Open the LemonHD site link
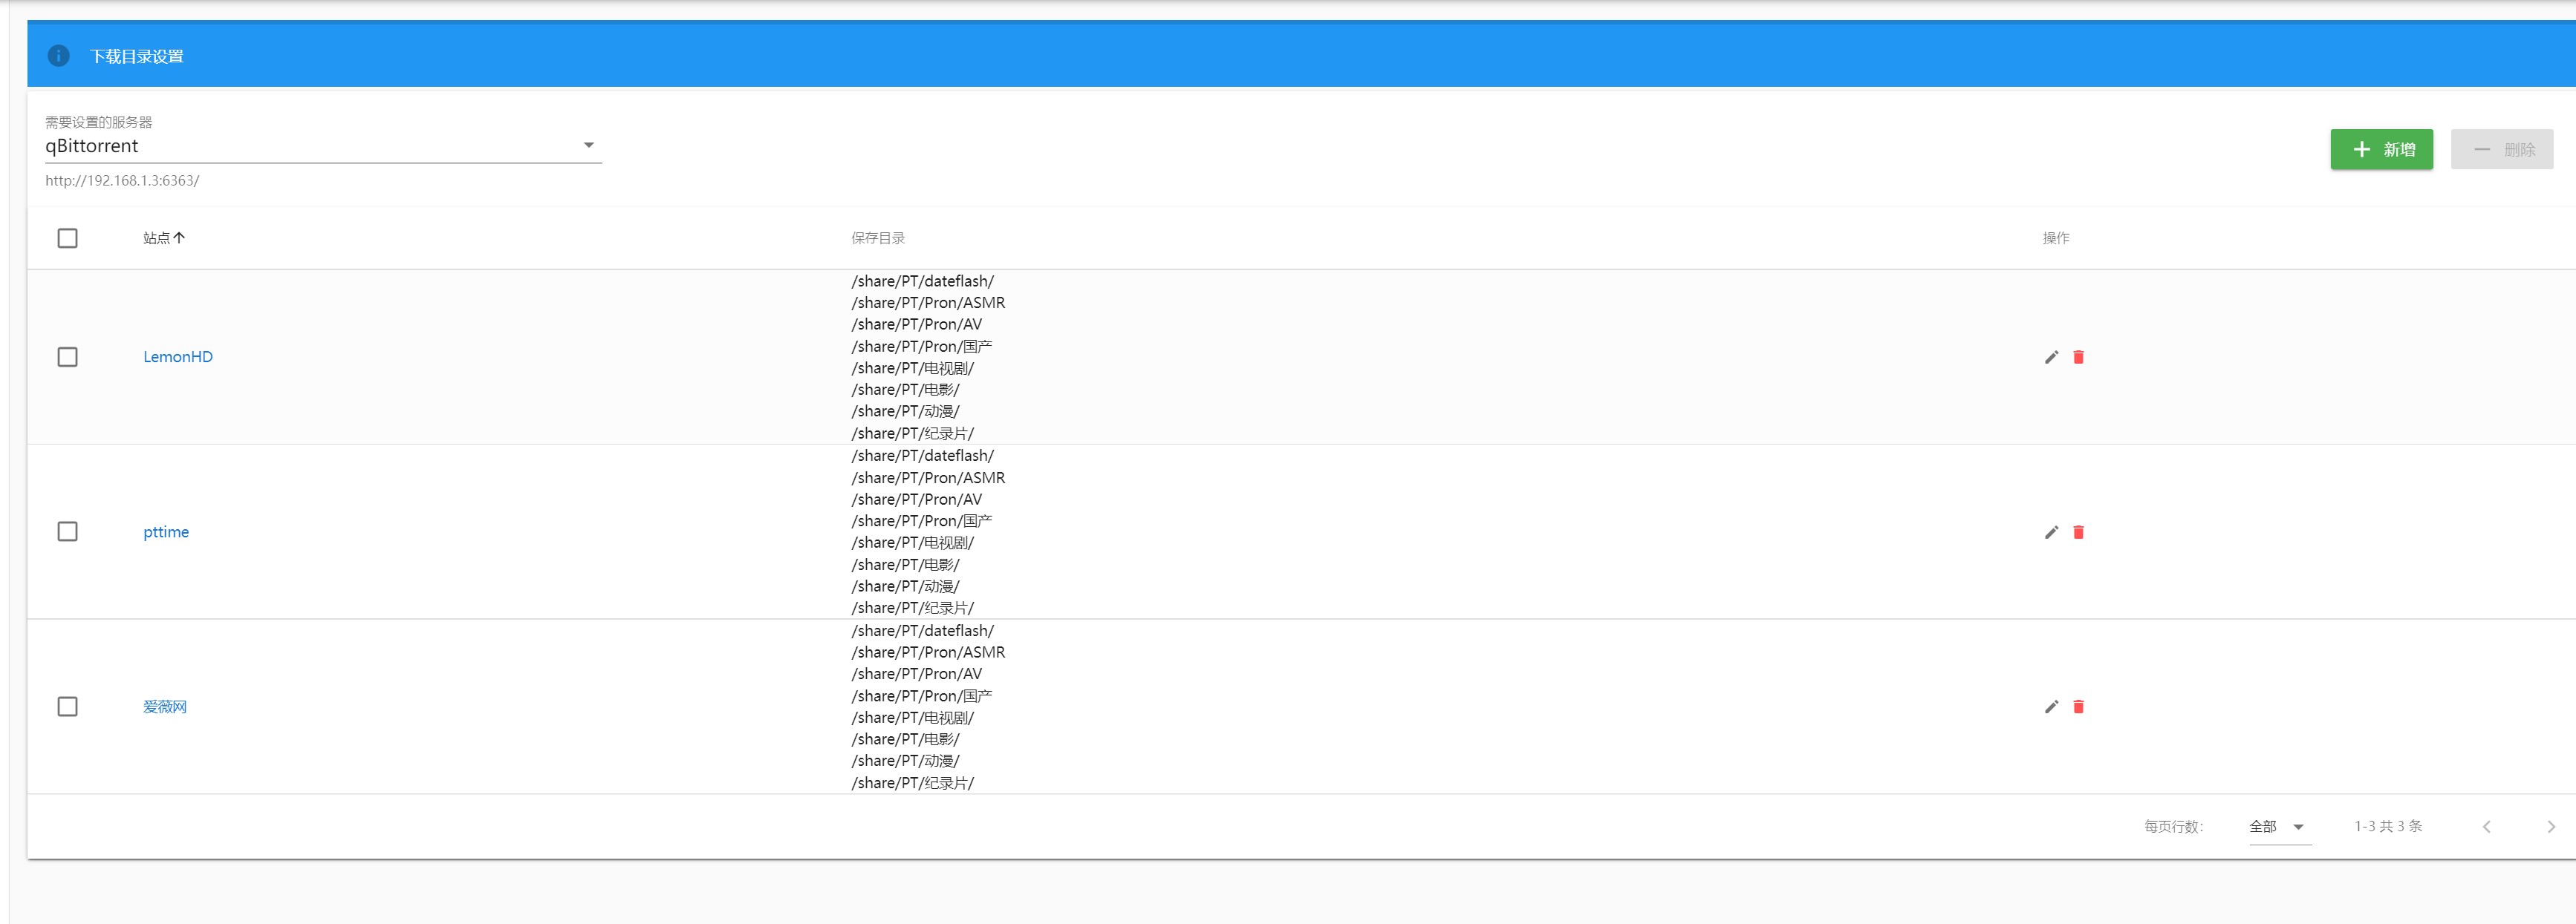2576x924 pixels. (x=178, y=357)
